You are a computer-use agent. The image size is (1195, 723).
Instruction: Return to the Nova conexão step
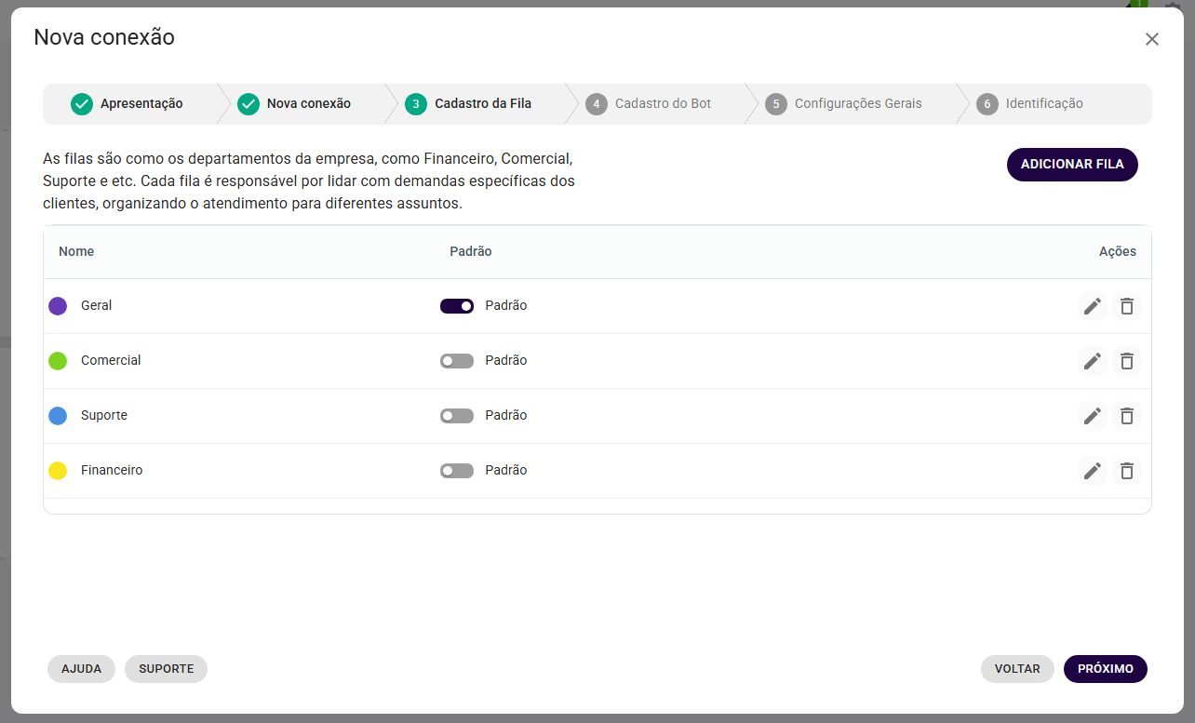[x=295, y=104]
